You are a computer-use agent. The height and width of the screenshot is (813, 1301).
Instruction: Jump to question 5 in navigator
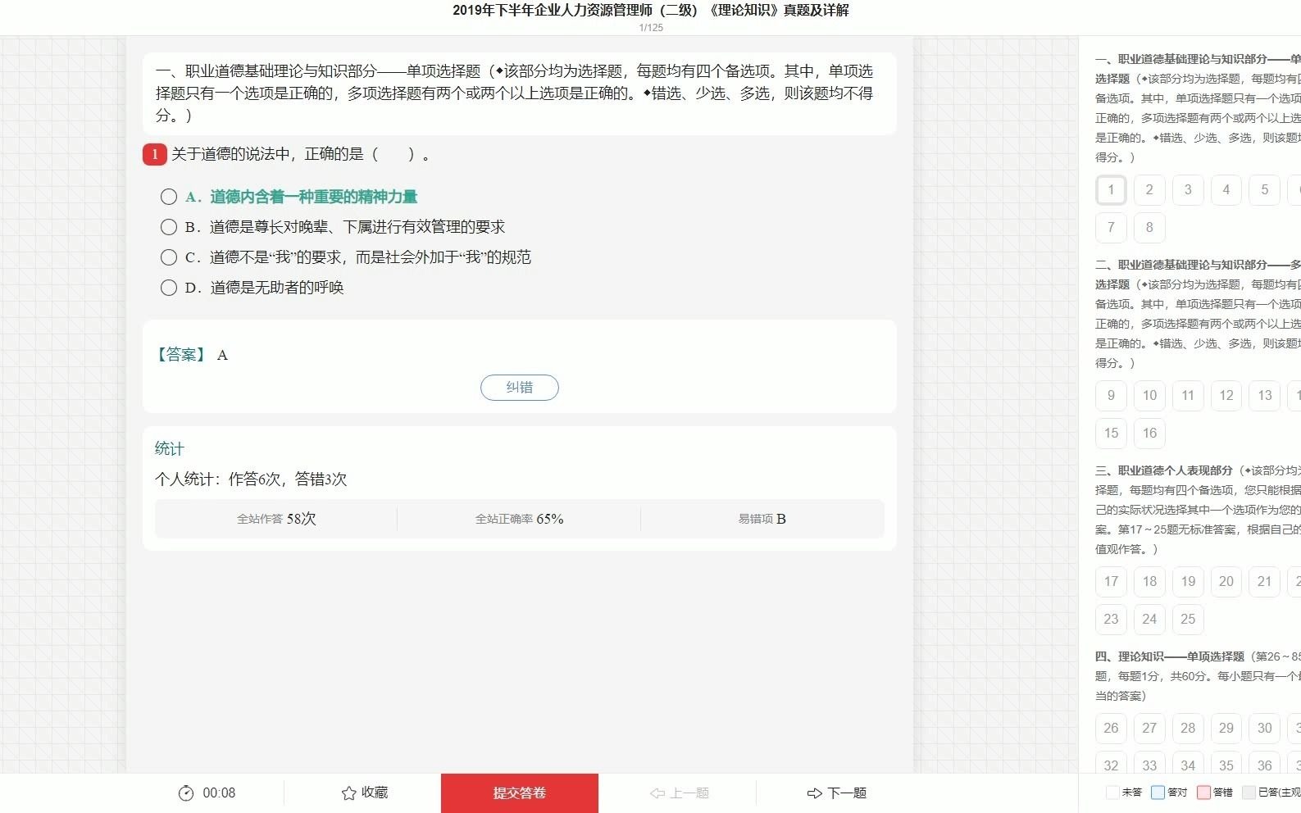click(1265, 190)
